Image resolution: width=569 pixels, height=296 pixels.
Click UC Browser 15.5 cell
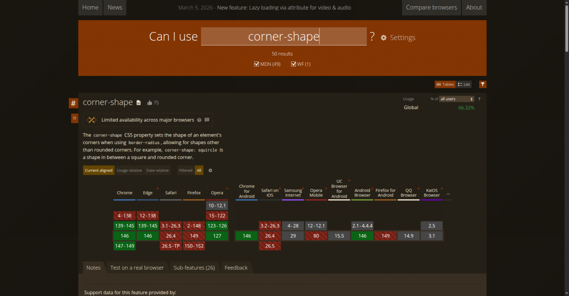(x=339, y=236)
